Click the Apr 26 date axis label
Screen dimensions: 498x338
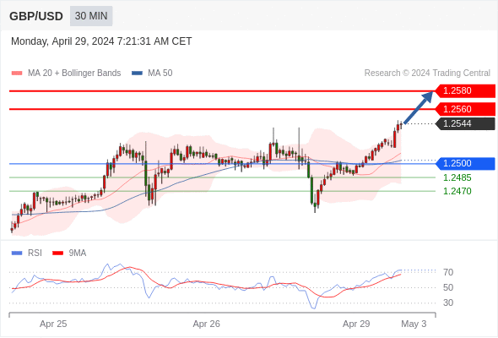click(207, 324)
